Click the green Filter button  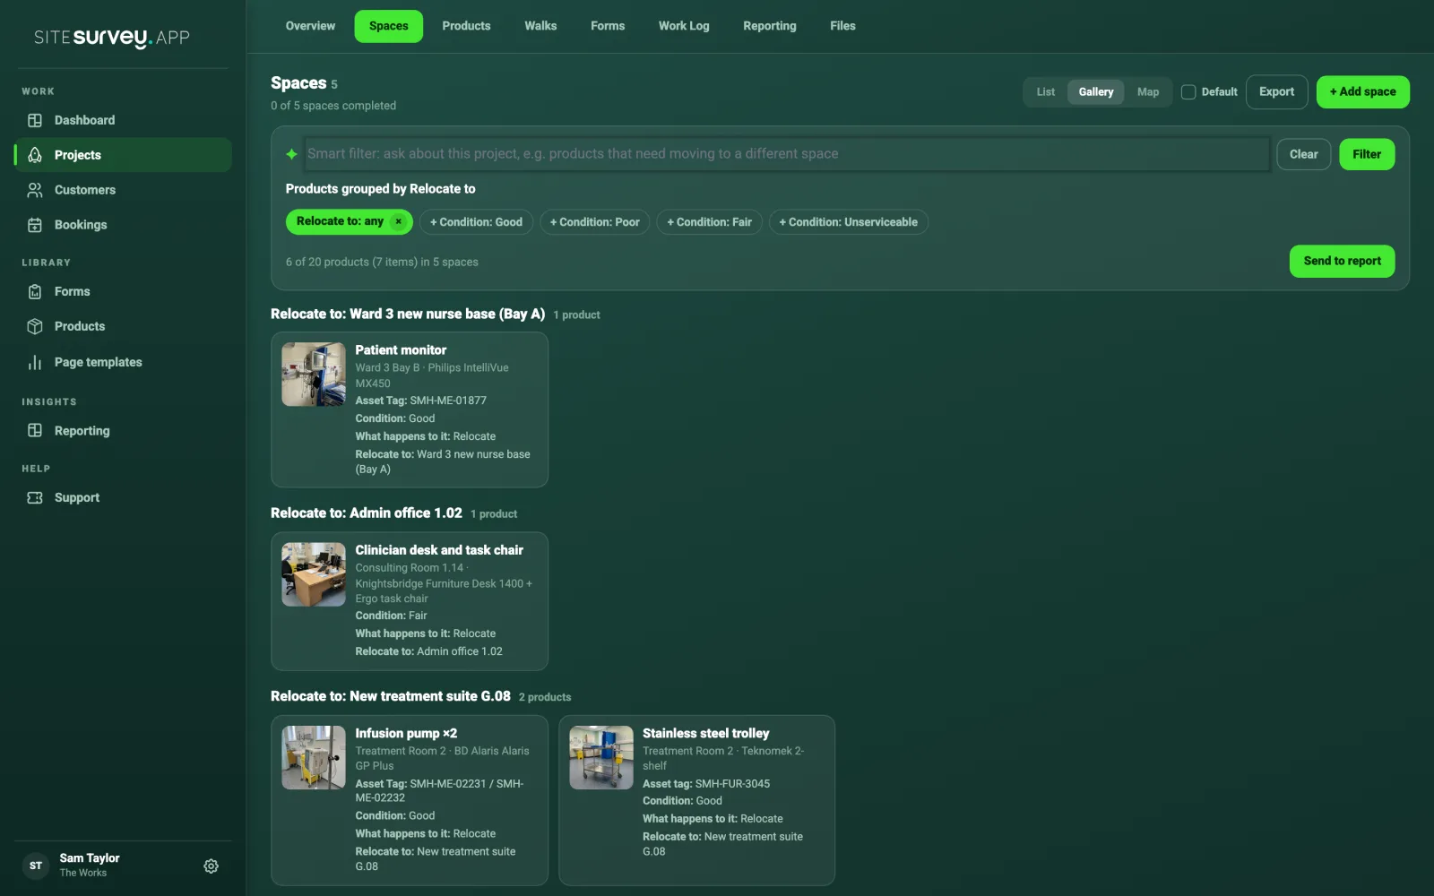click(1367, 154)
